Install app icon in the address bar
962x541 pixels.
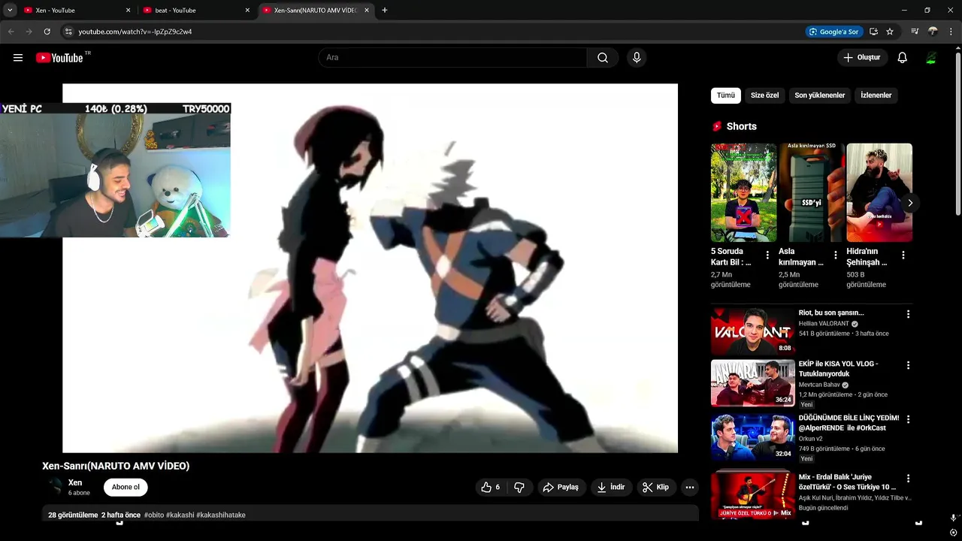(x=873, y=32)
